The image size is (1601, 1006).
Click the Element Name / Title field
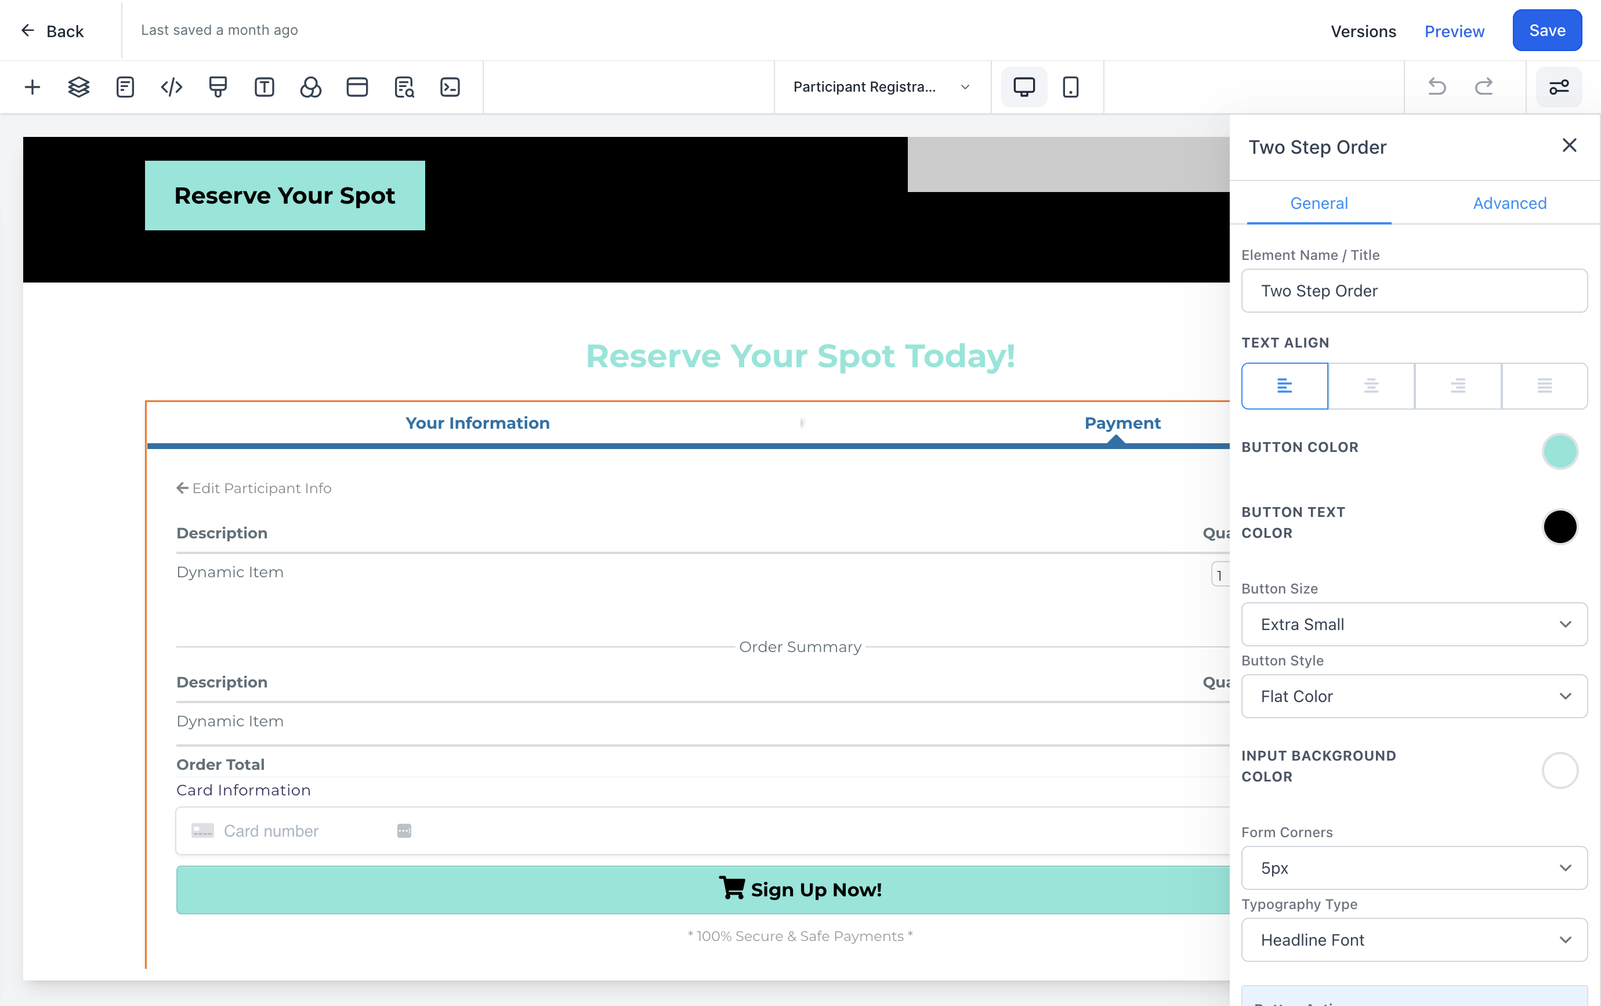point(1414,291)
